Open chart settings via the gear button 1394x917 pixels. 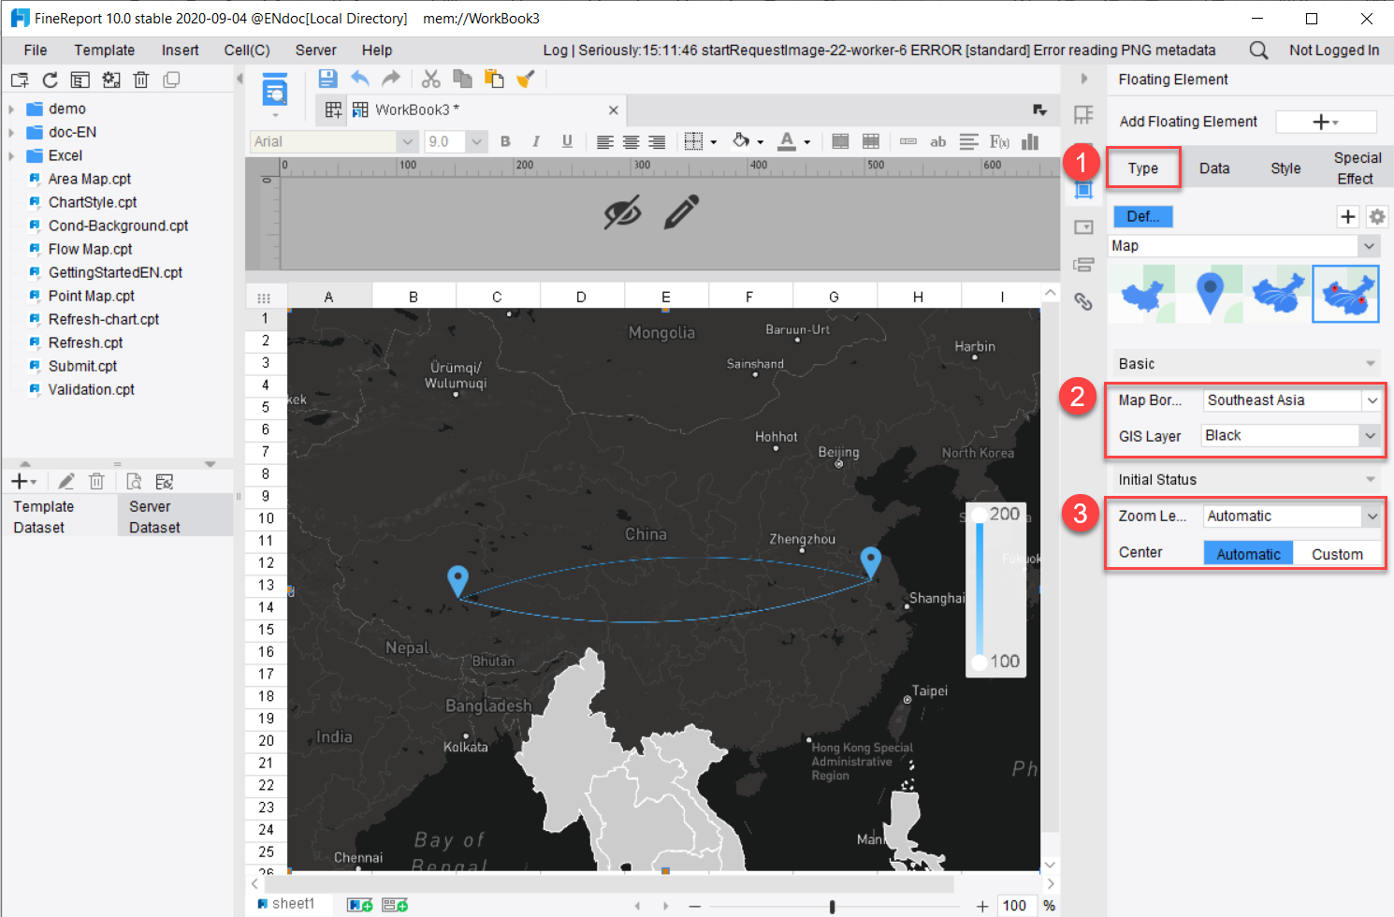point(1377,216)
